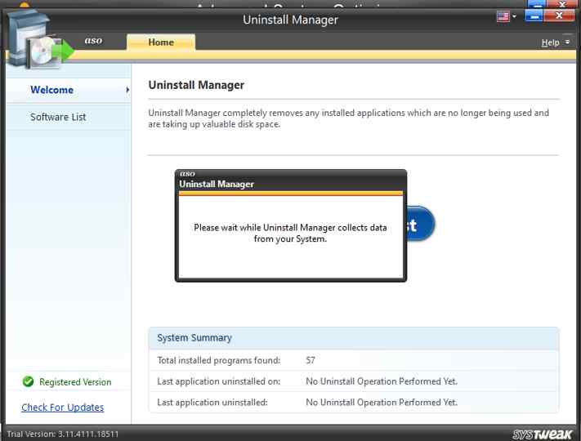Open the Home tab

pyautogui.click(x=161, y=42)
